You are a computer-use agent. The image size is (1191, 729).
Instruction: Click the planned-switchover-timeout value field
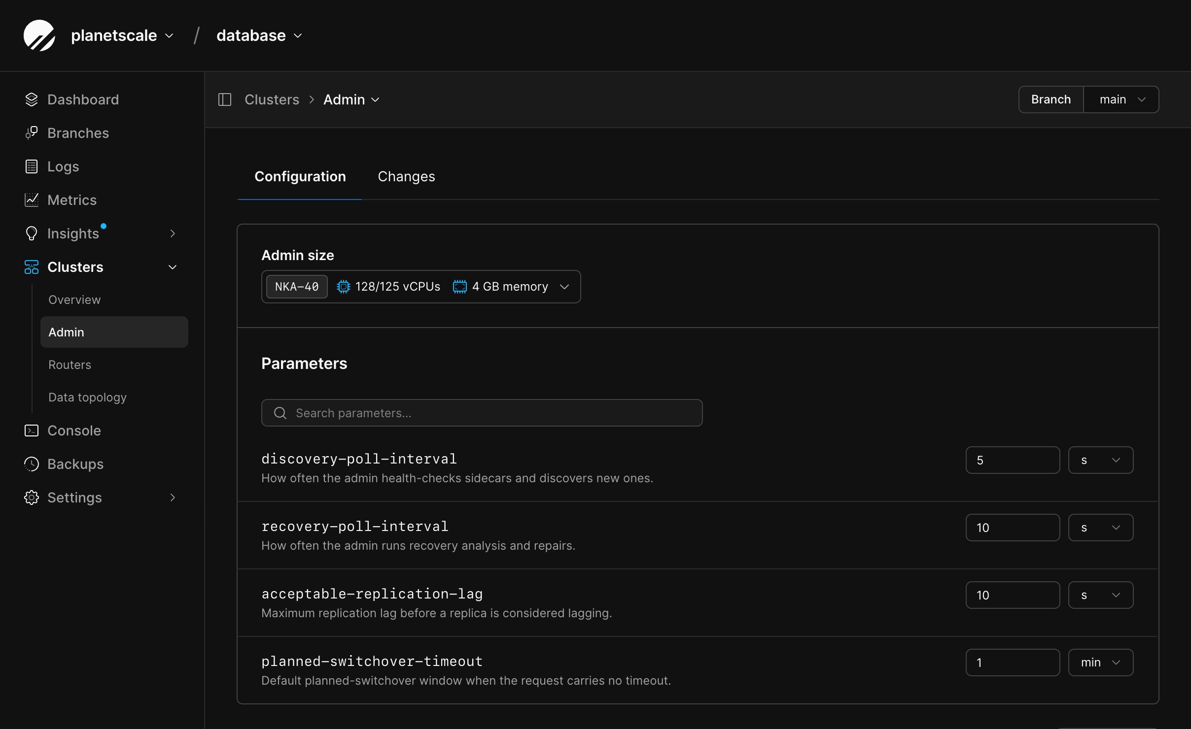[x=1013, y=663]
